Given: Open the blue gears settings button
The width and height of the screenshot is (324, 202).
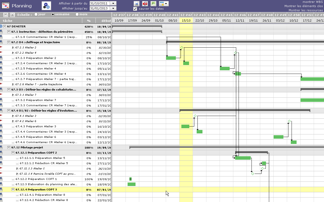Looking at the screenshot, I should click(x=46, y=6).
